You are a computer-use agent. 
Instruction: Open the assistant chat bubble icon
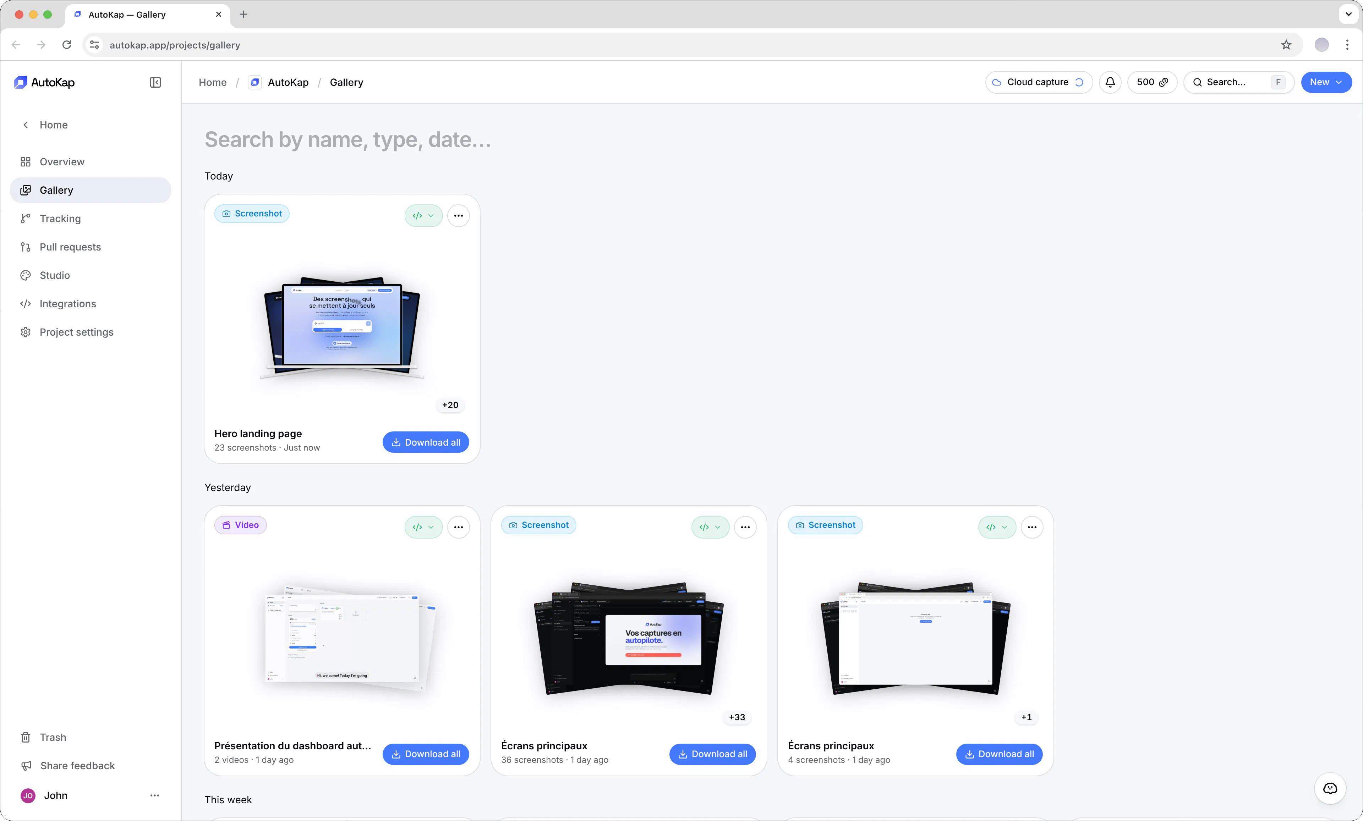1330,788
